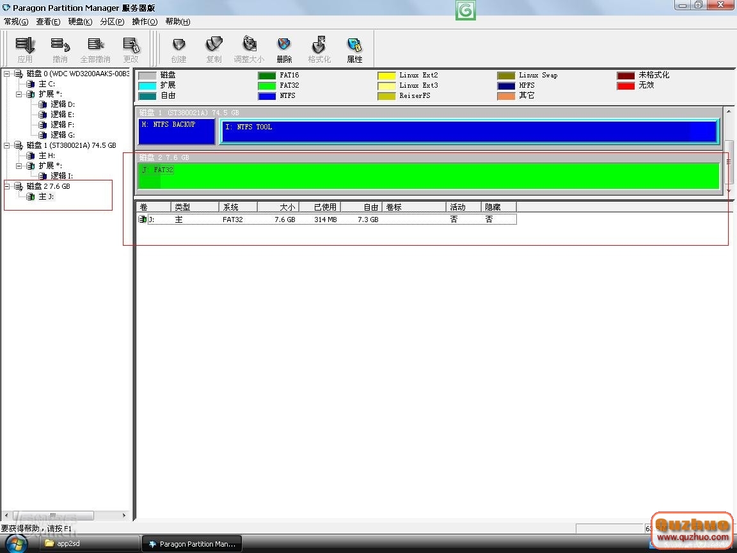Click the Undo (撤消) toolbar icon
This screenshot has width=737, height=553.
click(60, 45)
